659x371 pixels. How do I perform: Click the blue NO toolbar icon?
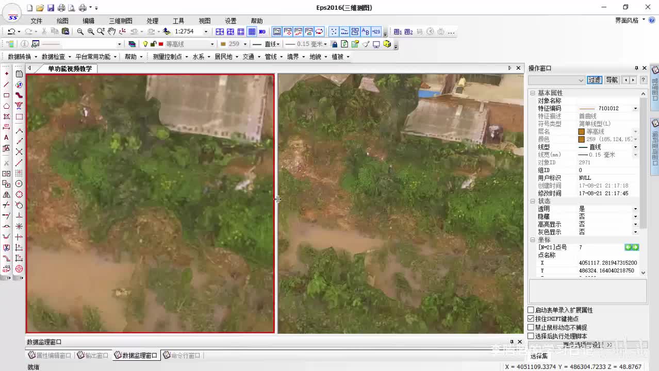tap(262, 31)
